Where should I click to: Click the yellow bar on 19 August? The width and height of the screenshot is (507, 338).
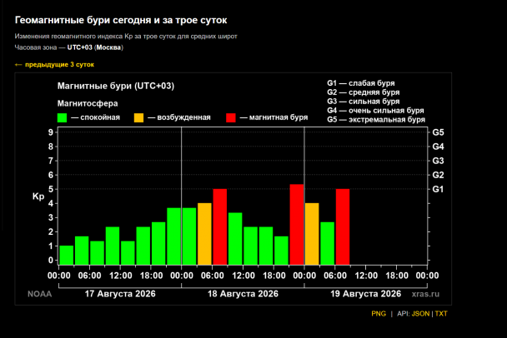click(312, 234)
